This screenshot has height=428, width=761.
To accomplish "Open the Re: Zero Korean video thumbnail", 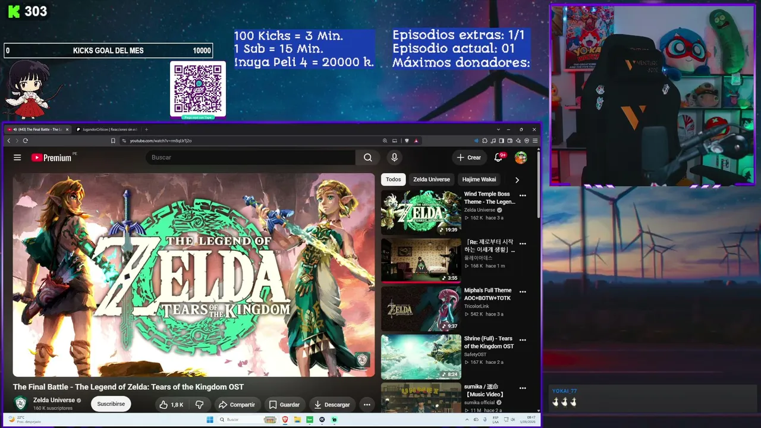I will (421, 260).
